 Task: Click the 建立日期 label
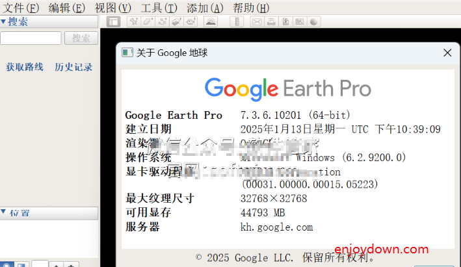tap(148, 129)
